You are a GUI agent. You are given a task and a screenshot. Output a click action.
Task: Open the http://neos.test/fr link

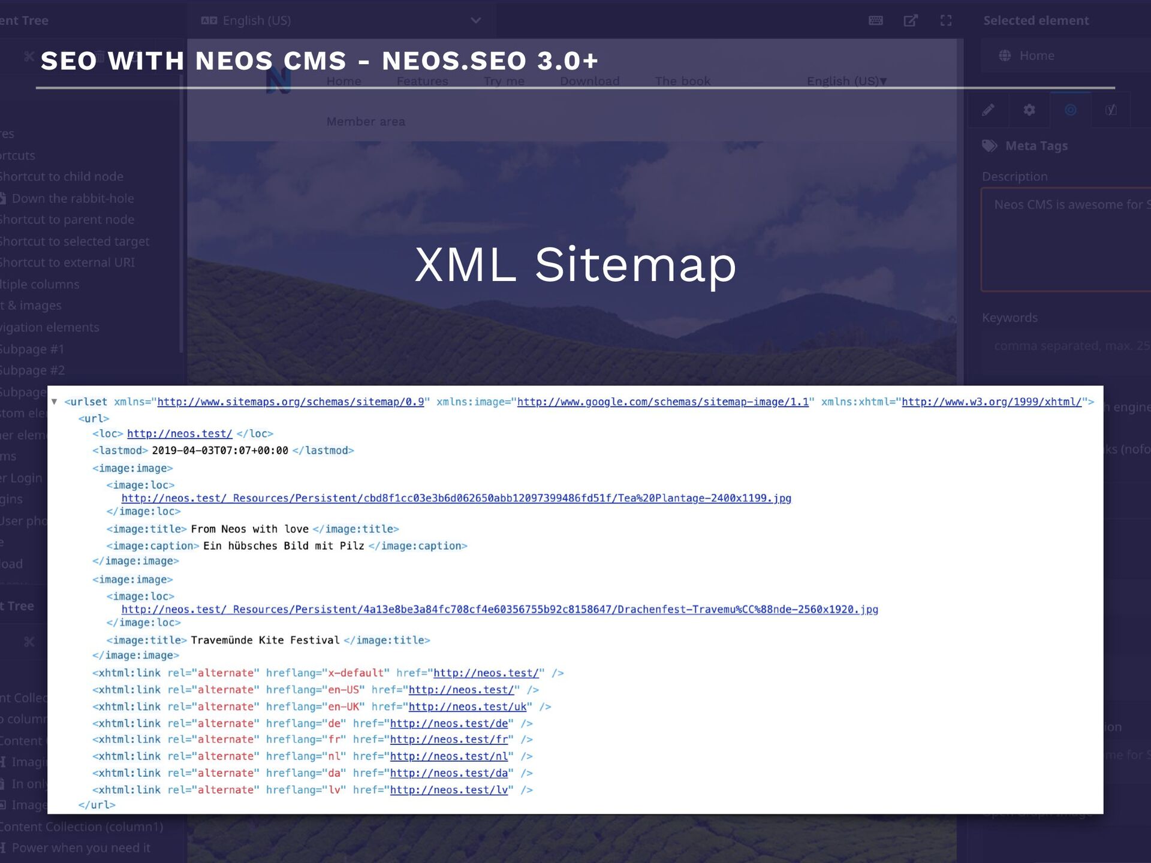coord(448,740)
